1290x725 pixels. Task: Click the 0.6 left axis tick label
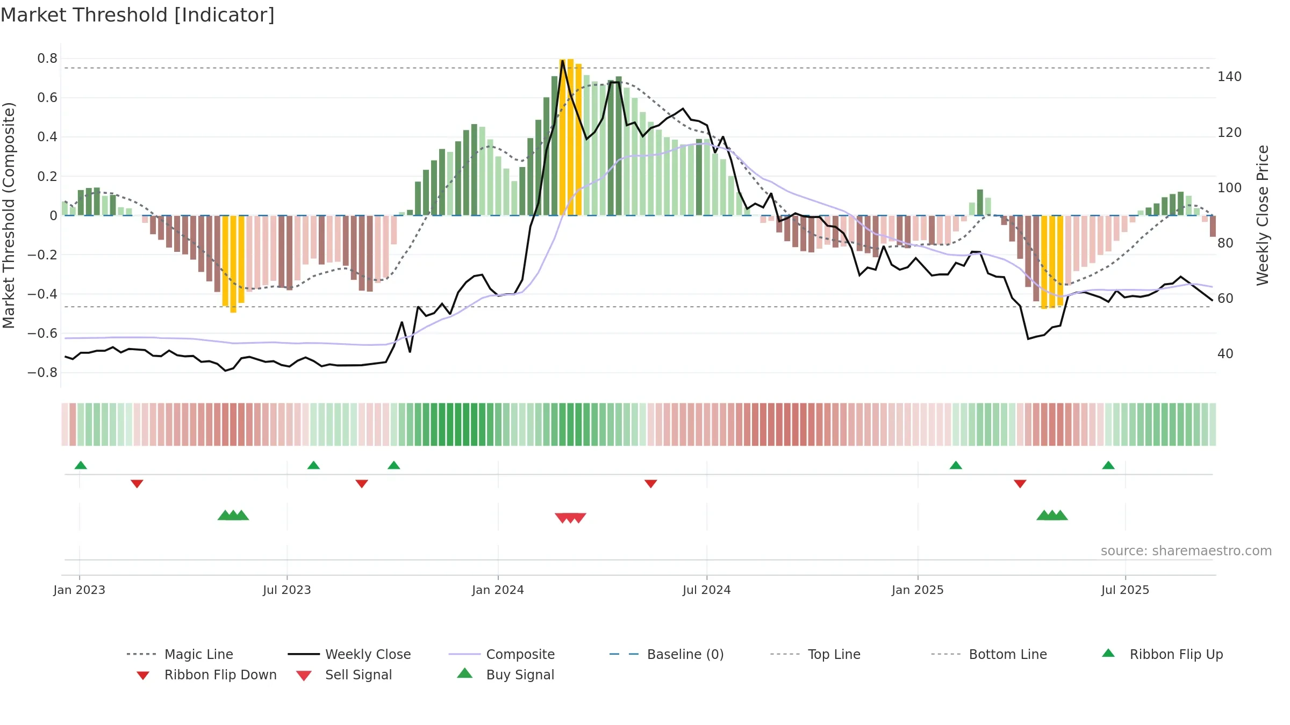click(x=47, y=98)
